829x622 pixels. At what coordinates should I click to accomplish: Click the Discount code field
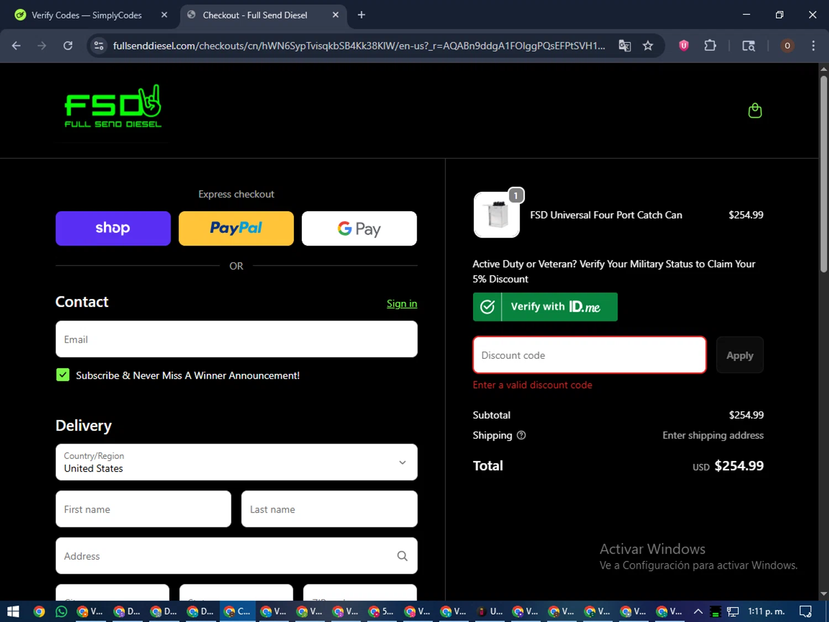point(590,355)
